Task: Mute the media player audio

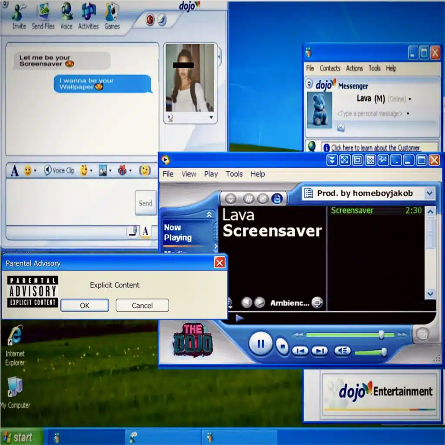Action: [x=342, y=351]
